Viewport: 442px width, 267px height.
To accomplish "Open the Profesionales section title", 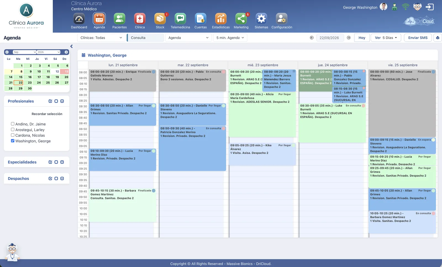I will (21, 101).
